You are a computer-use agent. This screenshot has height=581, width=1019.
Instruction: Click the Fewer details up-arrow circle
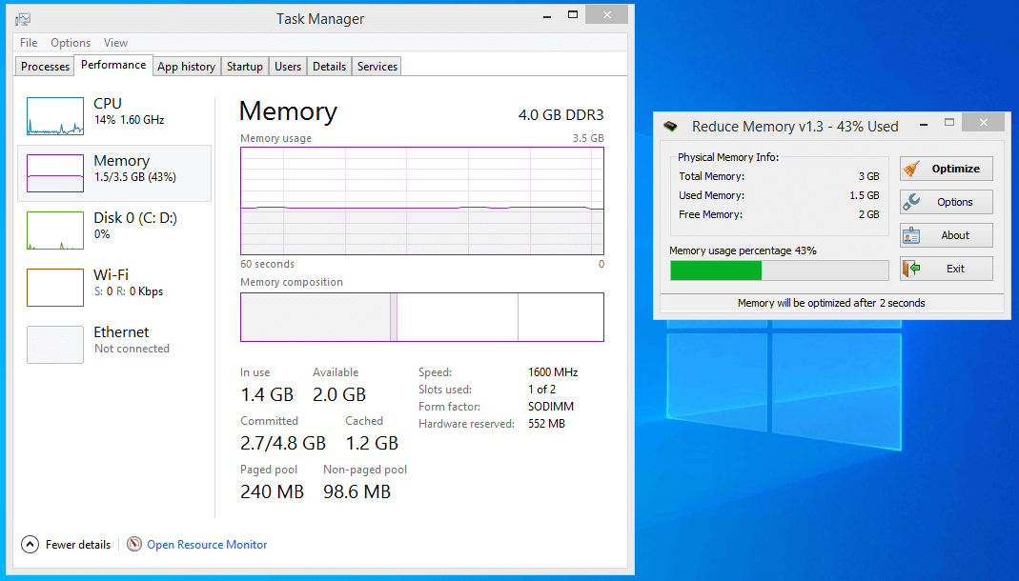pyautogui.click(x=30, y=544)
